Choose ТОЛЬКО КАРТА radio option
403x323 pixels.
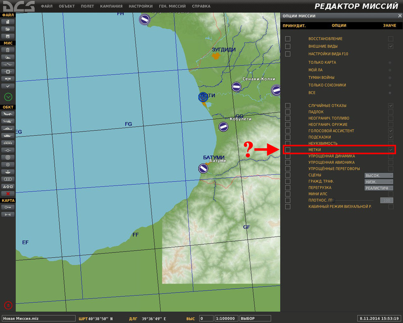coord(390,63)
